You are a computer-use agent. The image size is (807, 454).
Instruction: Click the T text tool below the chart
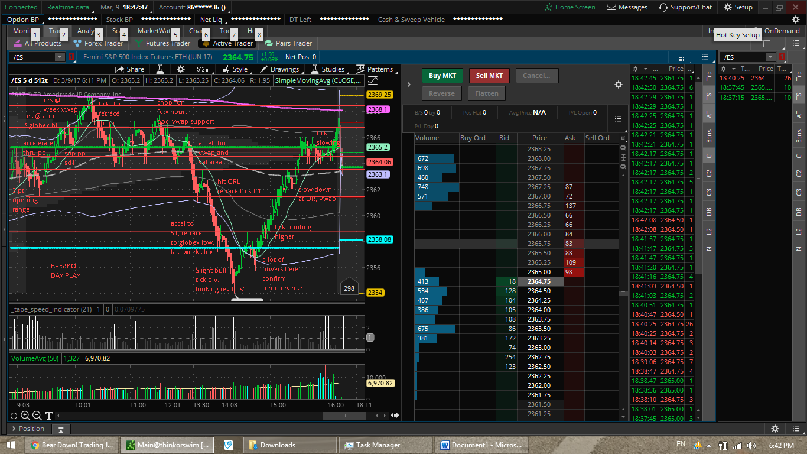tap(49, 416)
